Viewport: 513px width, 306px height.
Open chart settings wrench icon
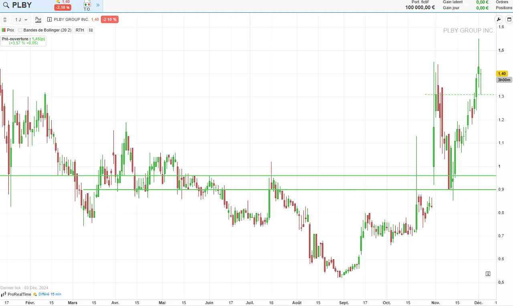click(499, 19)
